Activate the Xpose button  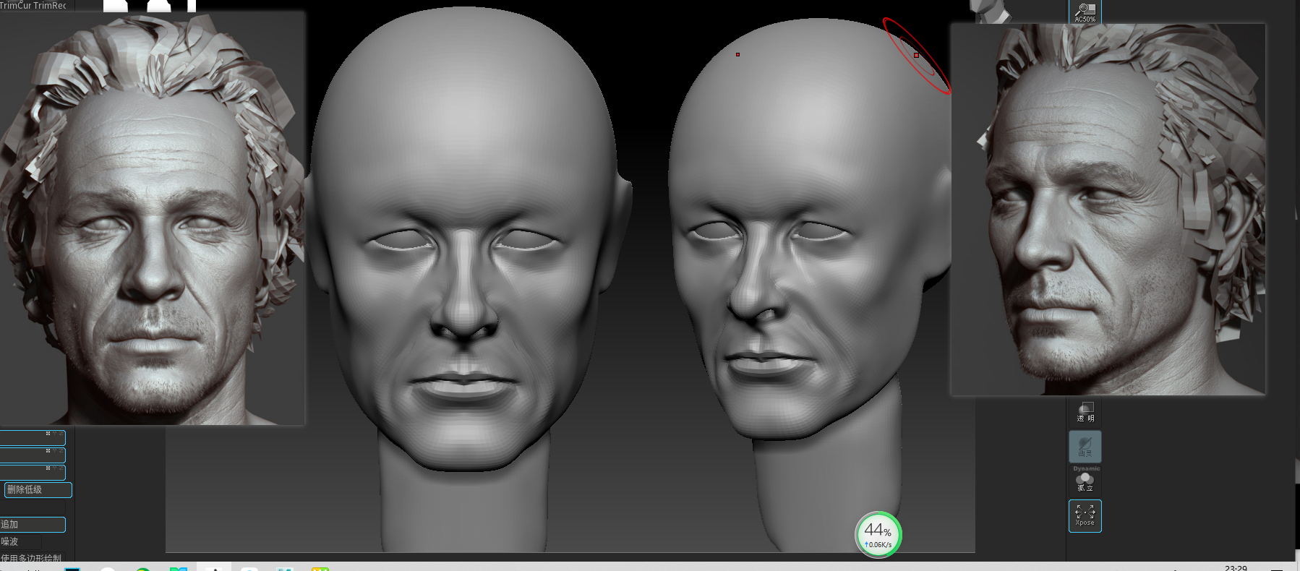click(1085, 515)
